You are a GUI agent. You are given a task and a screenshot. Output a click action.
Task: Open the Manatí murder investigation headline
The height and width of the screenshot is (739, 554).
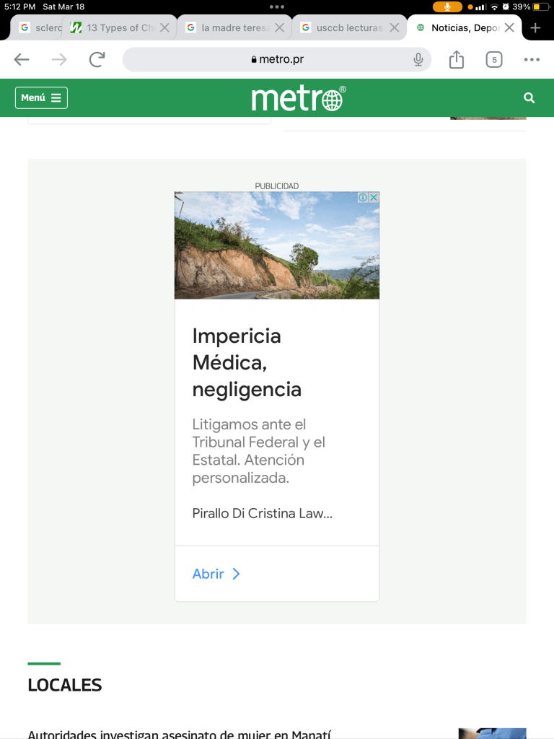click(x=179, y=734)
